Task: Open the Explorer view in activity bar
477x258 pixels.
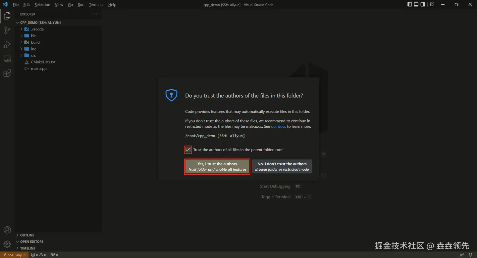Action: 7,16
